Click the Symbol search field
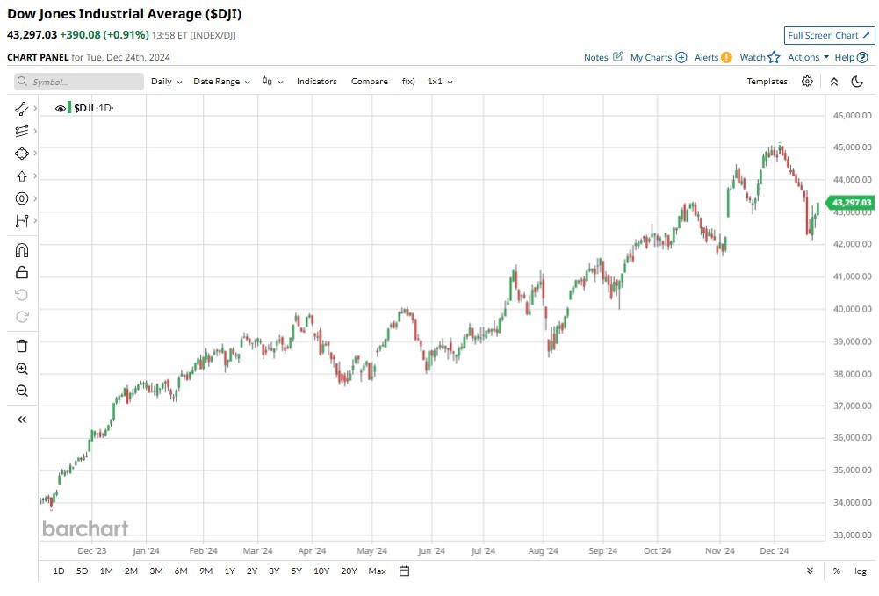 pyautogui.click(x=79, y=82)
